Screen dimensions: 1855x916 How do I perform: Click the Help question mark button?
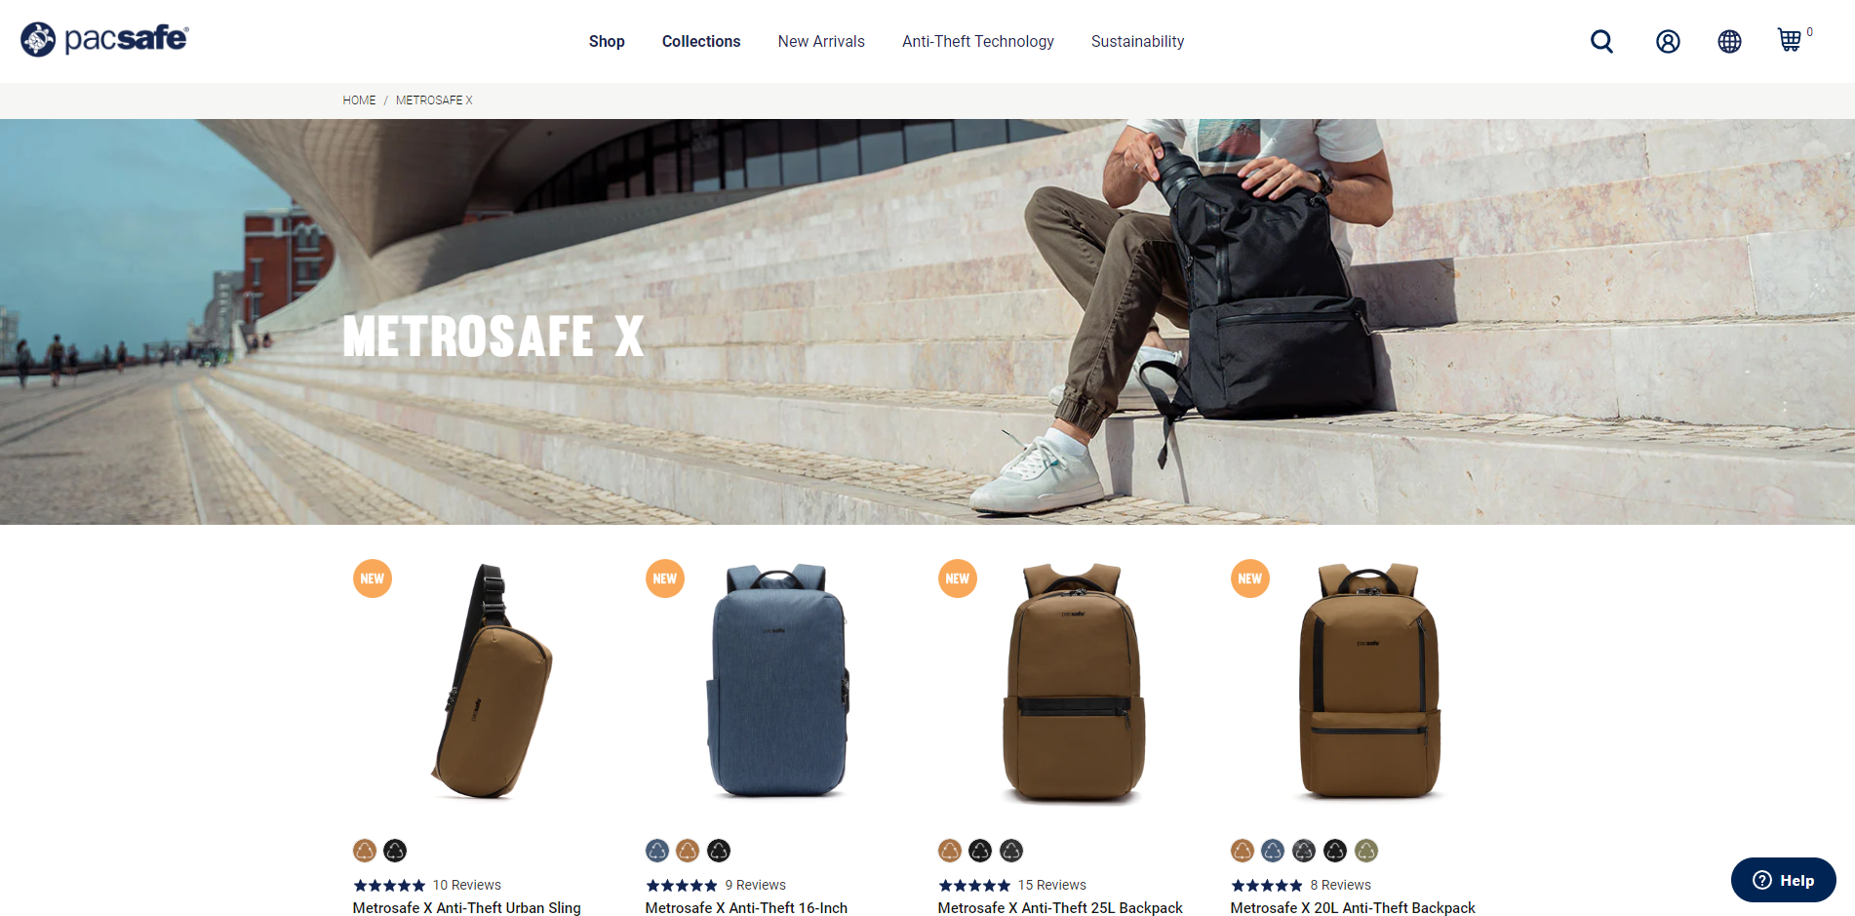coord(1783,880)
